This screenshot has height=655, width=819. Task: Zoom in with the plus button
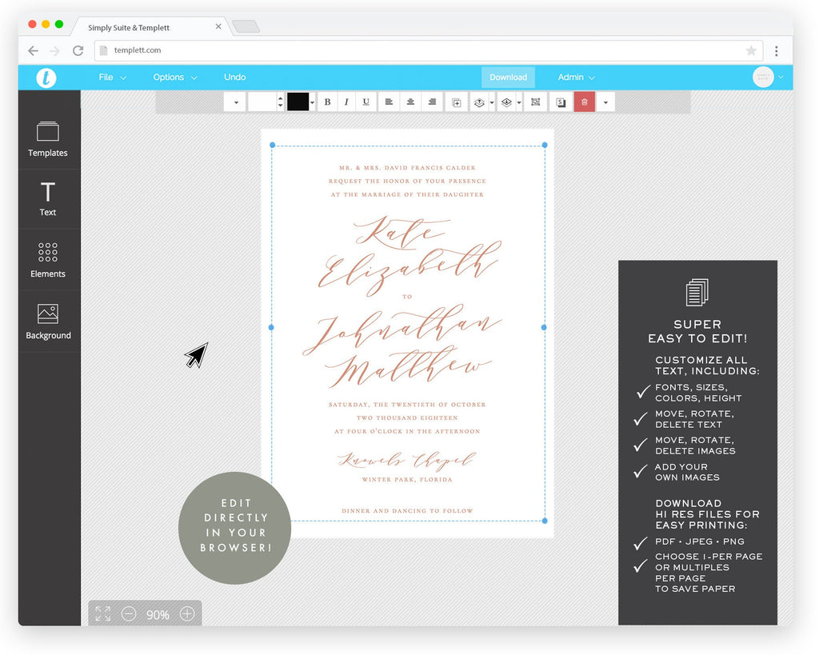[x=187, y=613]
